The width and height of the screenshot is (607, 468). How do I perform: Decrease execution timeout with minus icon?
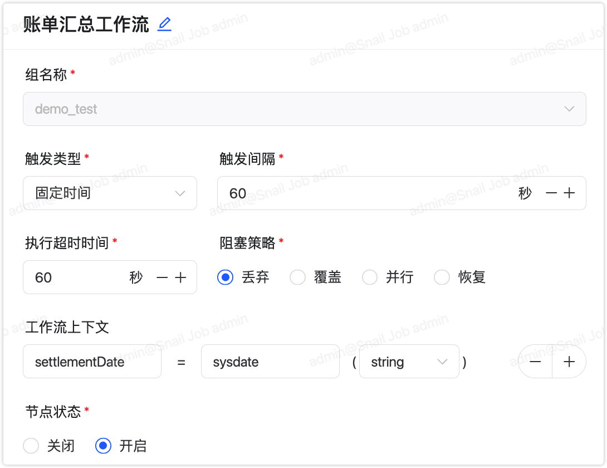(162, 277)
